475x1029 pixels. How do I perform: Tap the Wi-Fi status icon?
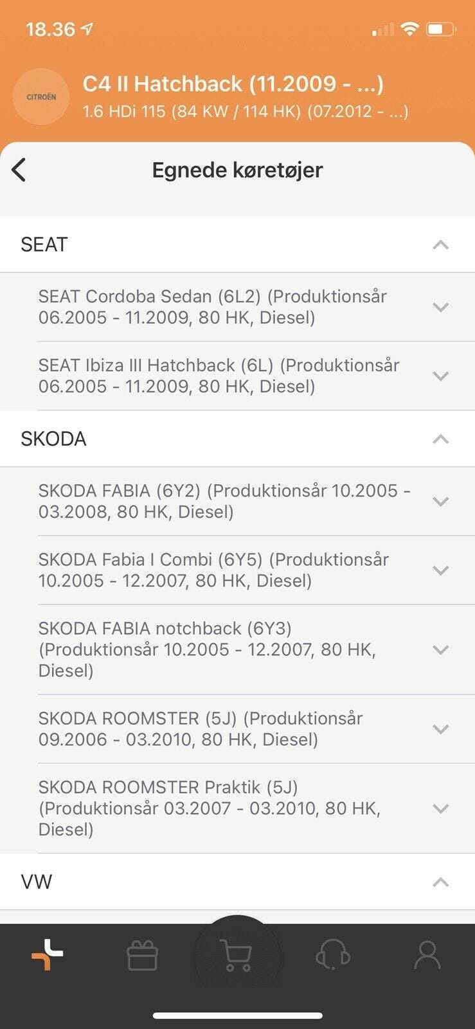click(409, 29)
